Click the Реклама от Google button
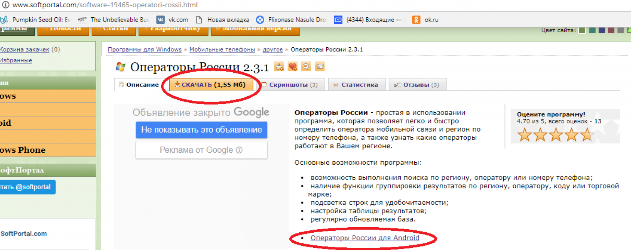This screenshot has width=631, height=250. tap(201, 150)
